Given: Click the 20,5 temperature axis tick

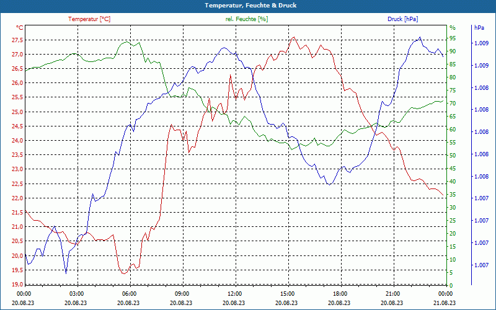Looking at the screenshot, I should (17, 241).
